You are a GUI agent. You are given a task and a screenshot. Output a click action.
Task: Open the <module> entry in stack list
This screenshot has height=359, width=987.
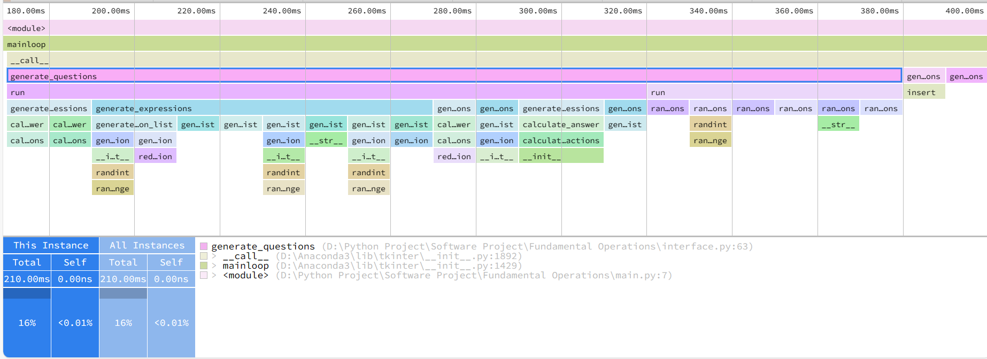coord(245,275)
